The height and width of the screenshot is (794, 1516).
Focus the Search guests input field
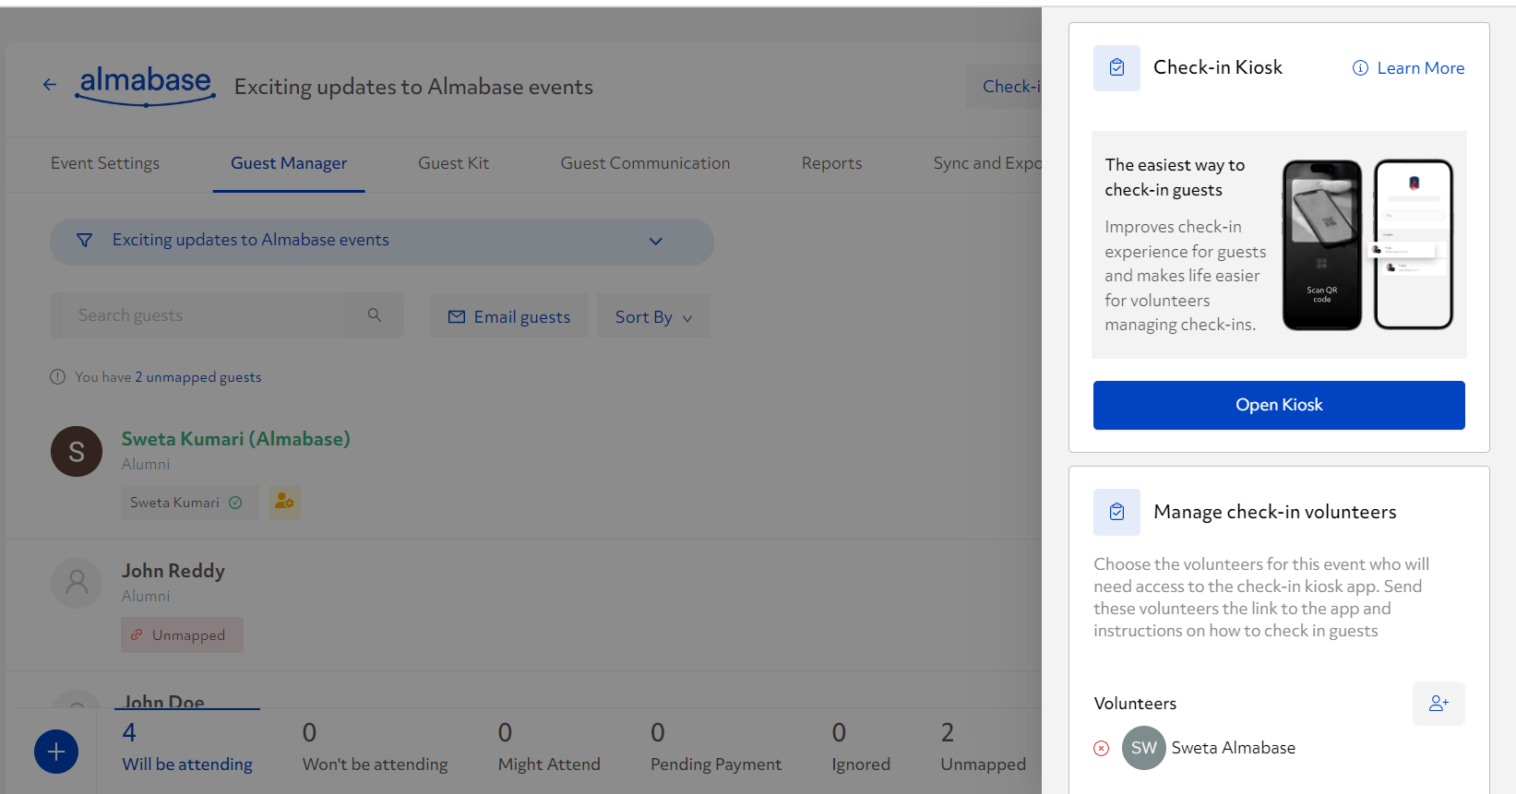pyautogui.click(x=198, y=315)
